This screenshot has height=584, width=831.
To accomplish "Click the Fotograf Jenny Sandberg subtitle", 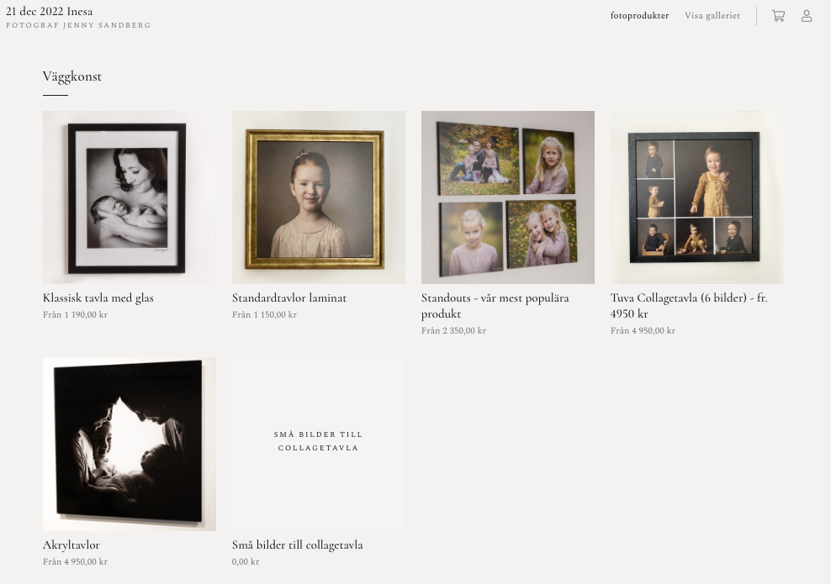I will (78, 25).
